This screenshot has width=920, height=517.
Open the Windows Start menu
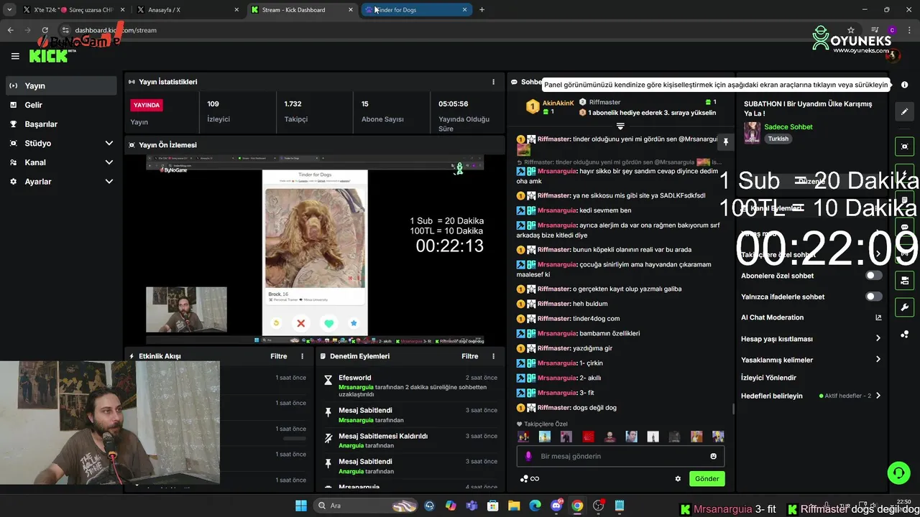click(301, 506)
